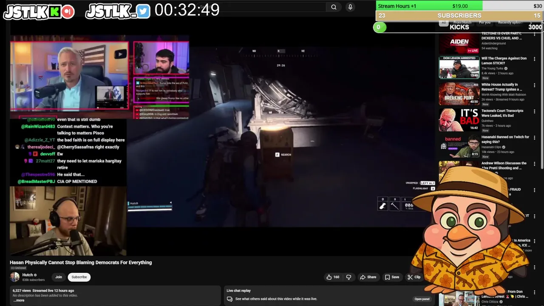Click 'Live chat replay' heading
The height and width of the screenshot is (306, 544).
[x=238, y=291]
